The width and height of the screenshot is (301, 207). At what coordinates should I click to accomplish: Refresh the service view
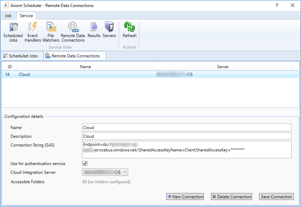130,30
